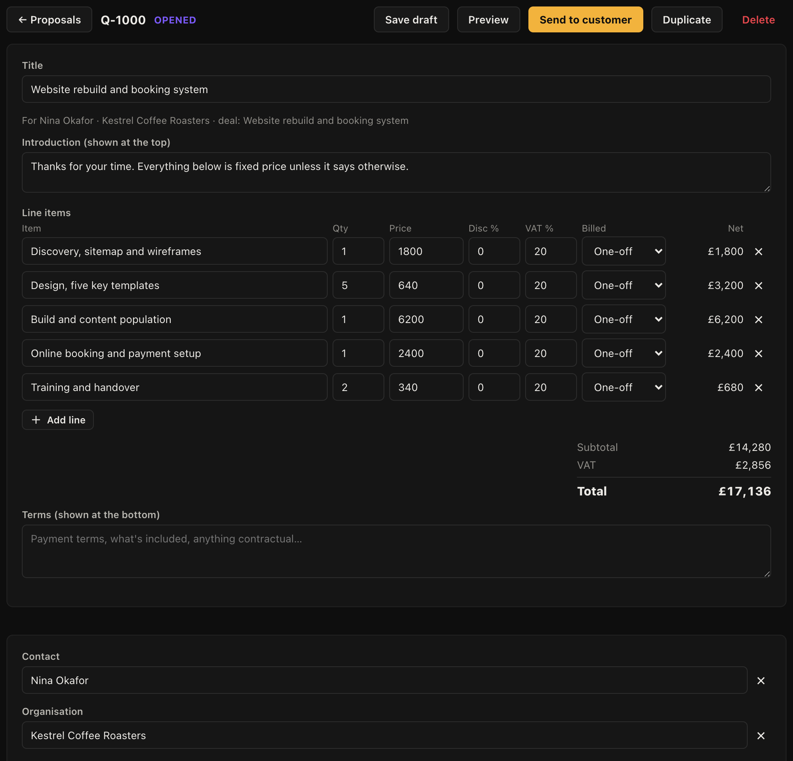Image resolution: width=793 pixels, height=761 pixels.
Task: Delete the Build and content population row
Action: 759,319
